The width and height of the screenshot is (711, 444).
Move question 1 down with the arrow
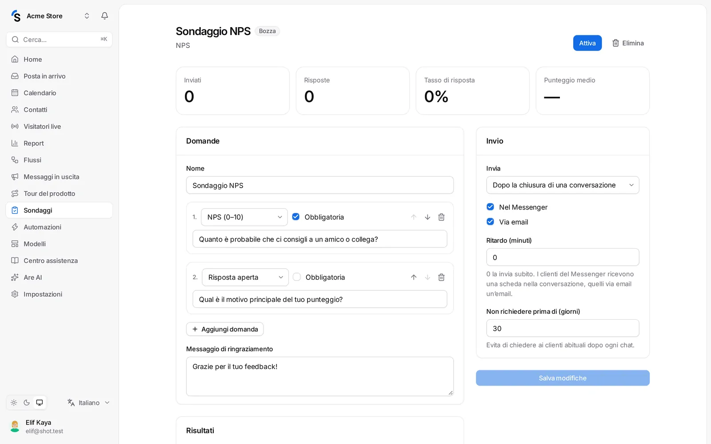click(427, 217)
